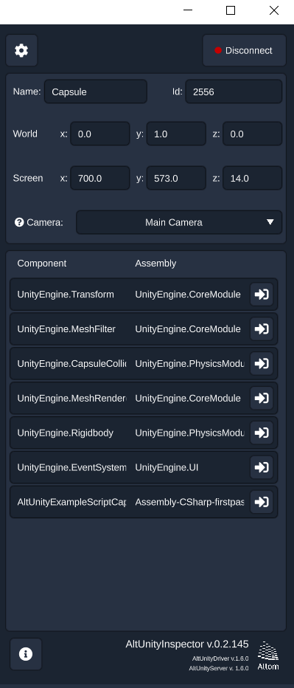The height and width of the screenshot is (688, 294).
Task: Open EventSystem component arrow icon
Action: pos(262,468)
